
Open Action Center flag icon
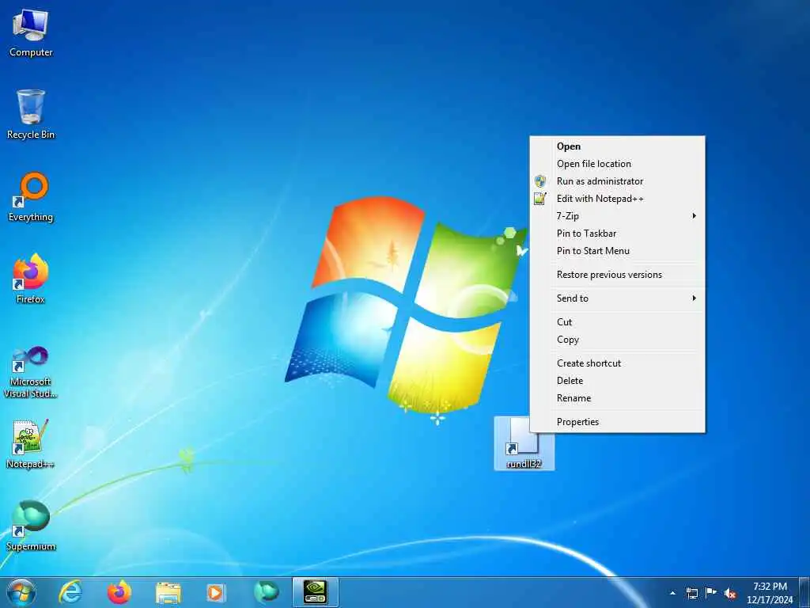711,593
